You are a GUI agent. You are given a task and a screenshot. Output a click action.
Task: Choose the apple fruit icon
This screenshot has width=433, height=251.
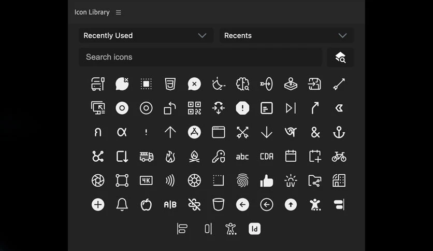coord(146,205)
